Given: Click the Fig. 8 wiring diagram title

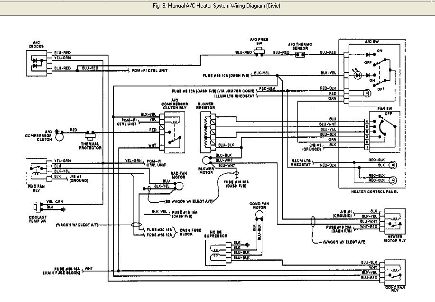Looking at the screenshot, I should pos(216,6).
